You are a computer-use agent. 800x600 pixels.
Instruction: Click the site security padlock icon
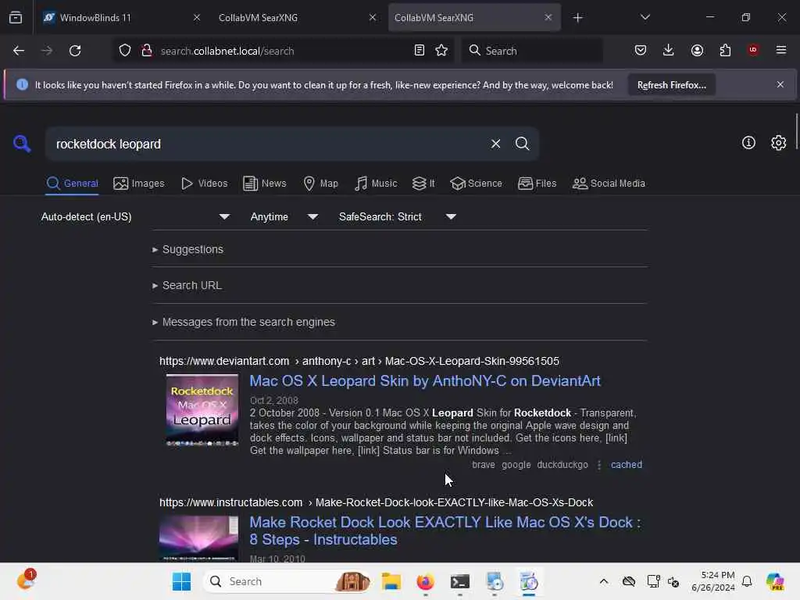(147, 51)
